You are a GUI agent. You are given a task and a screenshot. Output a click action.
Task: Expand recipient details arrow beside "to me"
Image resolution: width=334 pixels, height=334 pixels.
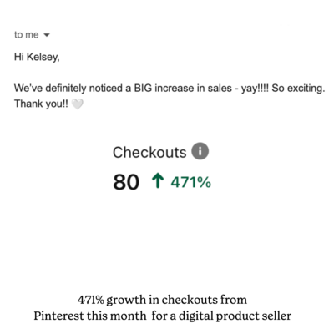(47, 35)
